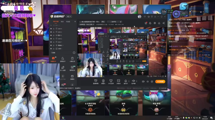Open the 主播任务 tool
Image resolution: width=215 pixels, height=120 pixels.
[x=72, y=59]
